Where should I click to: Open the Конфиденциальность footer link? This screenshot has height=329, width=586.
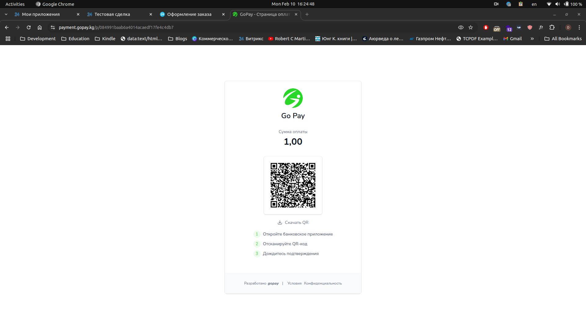(x=323, y=283)
